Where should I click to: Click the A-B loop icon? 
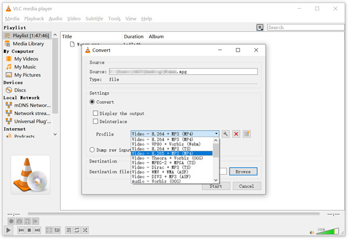pyautogui.click(x=27, y=221)
